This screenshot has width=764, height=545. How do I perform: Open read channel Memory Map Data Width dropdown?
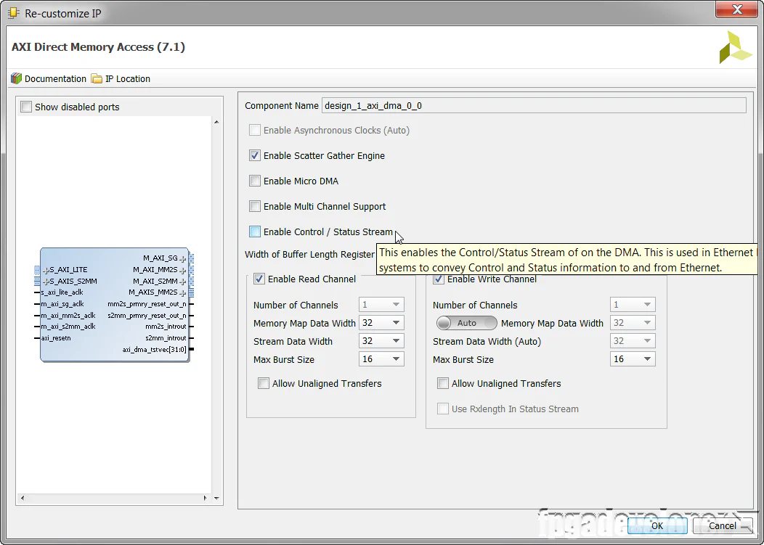pos(381,323)
